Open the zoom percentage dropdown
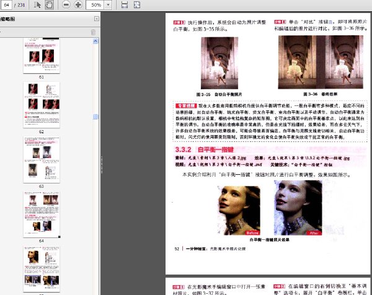Image resolution: width=372 pixels, height=295 pixels. (108, 5)
